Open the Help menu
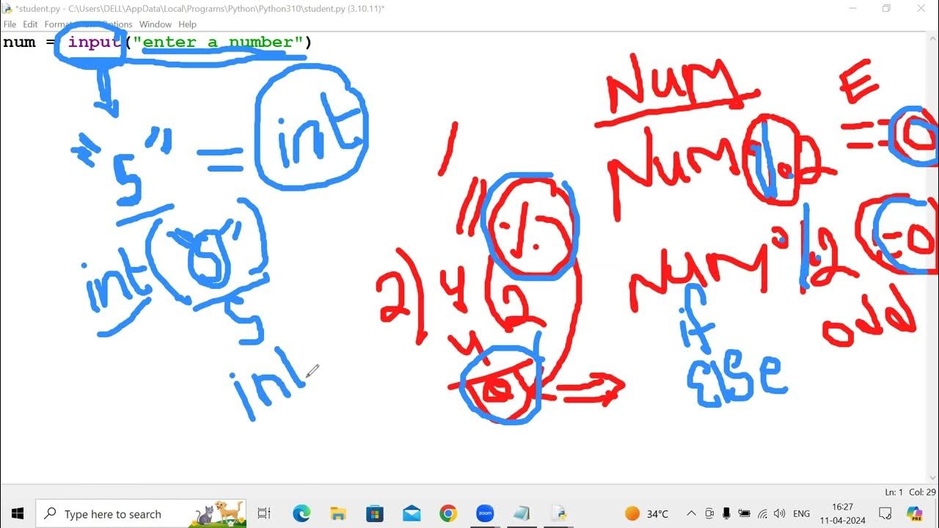 point(188,24)
